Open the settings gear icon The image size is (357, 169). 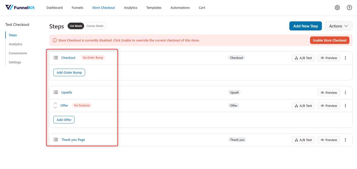[337, 8]
